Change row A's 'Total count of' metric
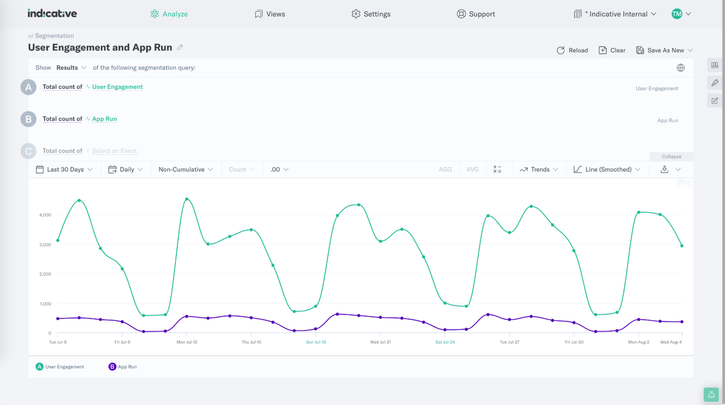 point(62,87)
